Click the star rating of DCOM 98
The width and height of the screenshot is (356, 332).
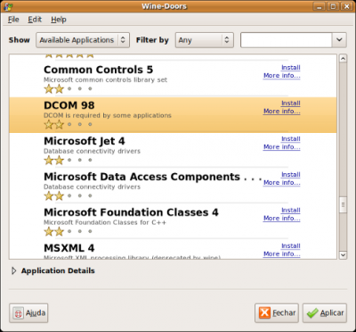[69, 124]
